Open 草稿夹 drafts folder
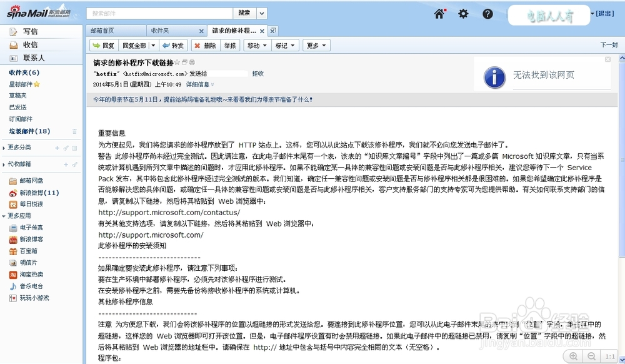Screen dimensions: 625x364 [18, 96]
